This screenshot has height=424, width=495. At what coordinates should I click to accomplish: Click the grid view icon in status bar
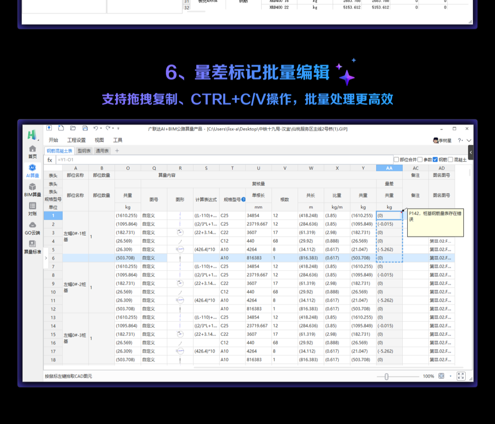pyautogui.click(x=442, y=376)
